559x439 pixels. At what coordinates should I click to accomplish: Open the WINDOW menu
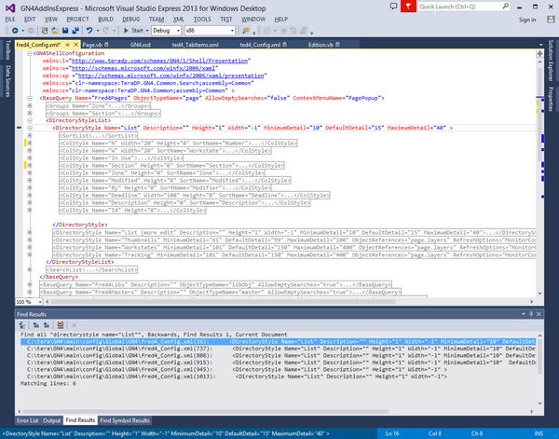pyautogui.click(x=253, y=20)
